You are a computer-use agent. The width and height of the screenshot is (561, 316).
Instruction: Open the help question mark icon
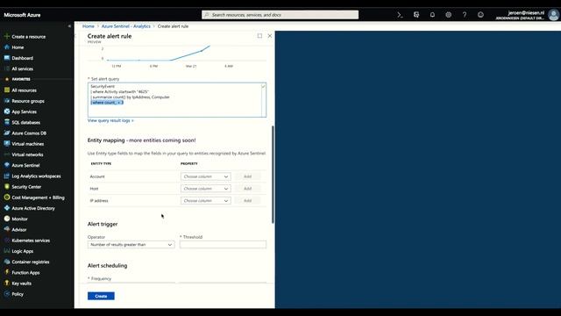465,15
